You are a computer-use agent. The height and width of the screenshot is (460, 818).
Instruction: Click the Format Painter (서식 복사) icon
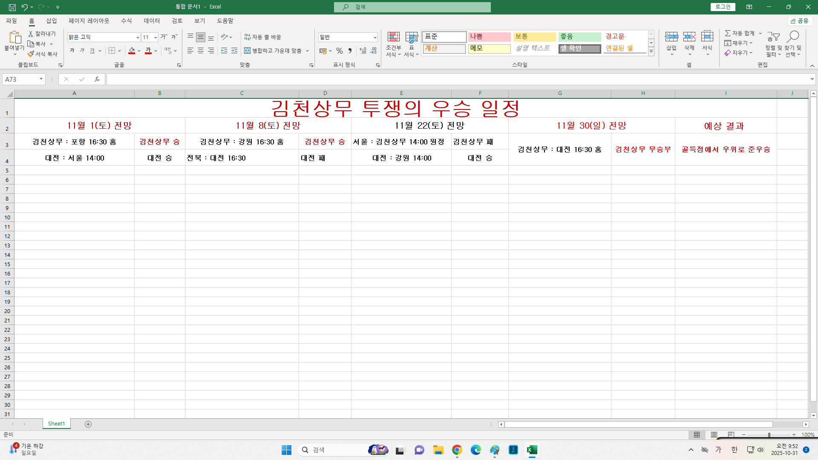click(x=31, y=54)
